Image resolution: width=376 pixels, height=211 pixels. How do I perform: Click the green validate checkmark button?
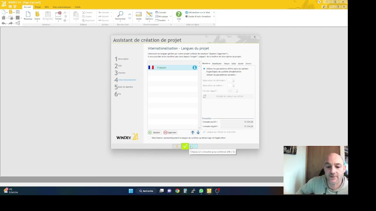[185, 146]
